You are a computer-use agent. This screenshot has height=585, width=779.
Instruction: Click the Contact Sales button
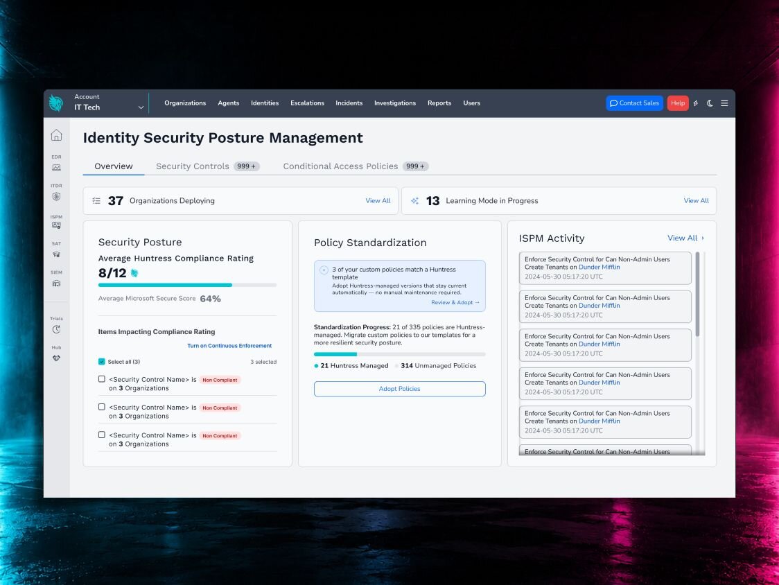click(x=634, y=103)
